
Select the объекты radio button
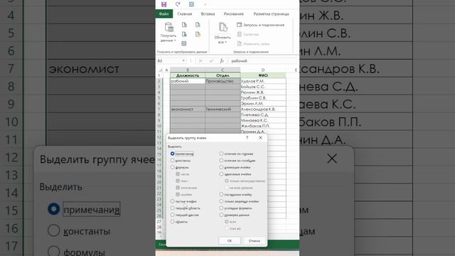pos(172,221)
